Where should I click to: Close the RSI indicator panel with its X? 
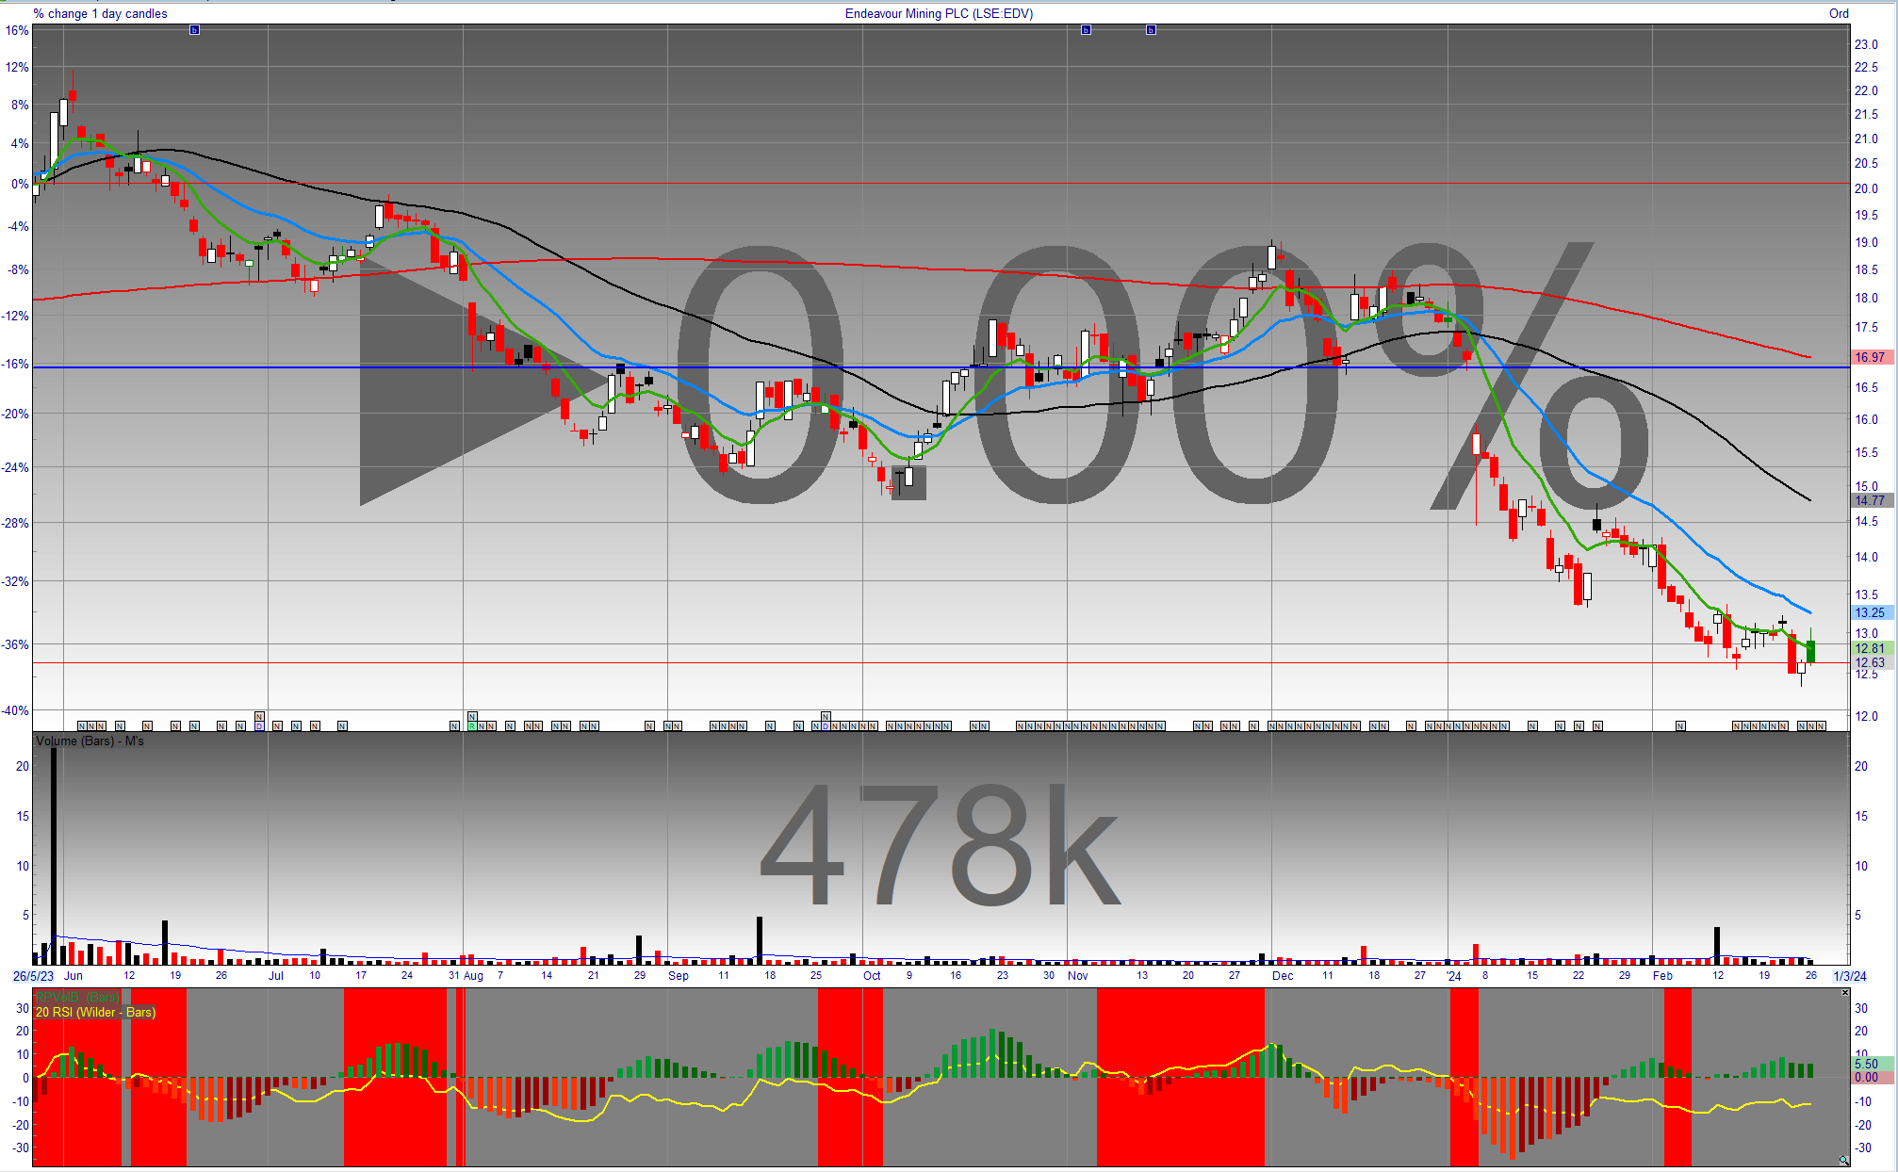[1844, 992]
